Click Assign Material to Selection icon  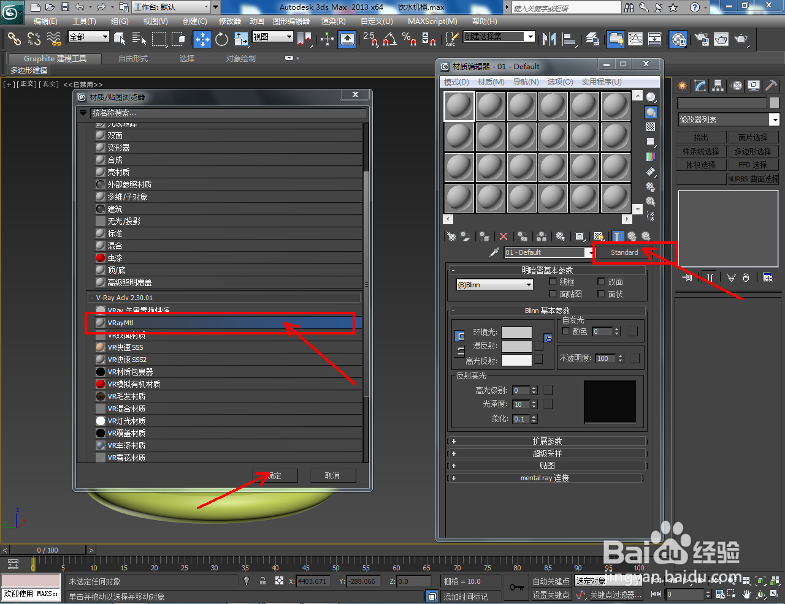click(x=484, y=236)
